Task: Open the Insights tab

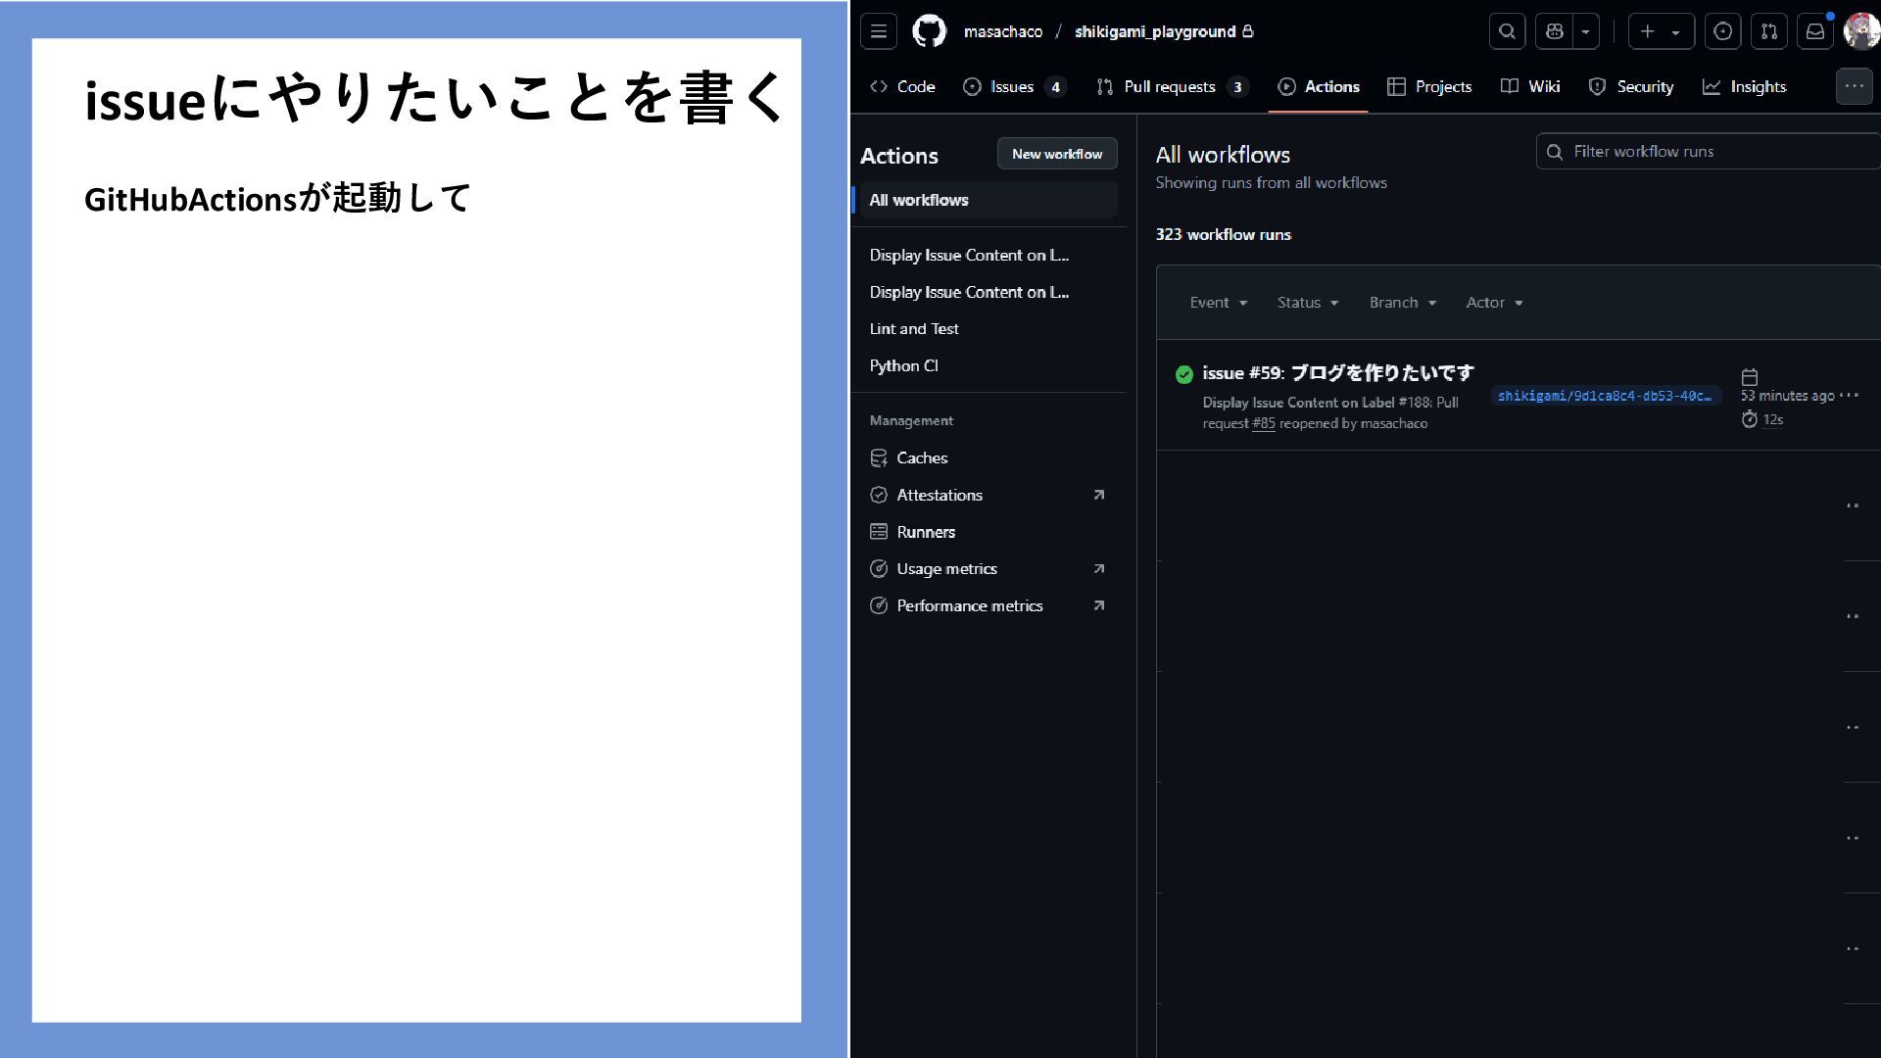Action: 1744,86
